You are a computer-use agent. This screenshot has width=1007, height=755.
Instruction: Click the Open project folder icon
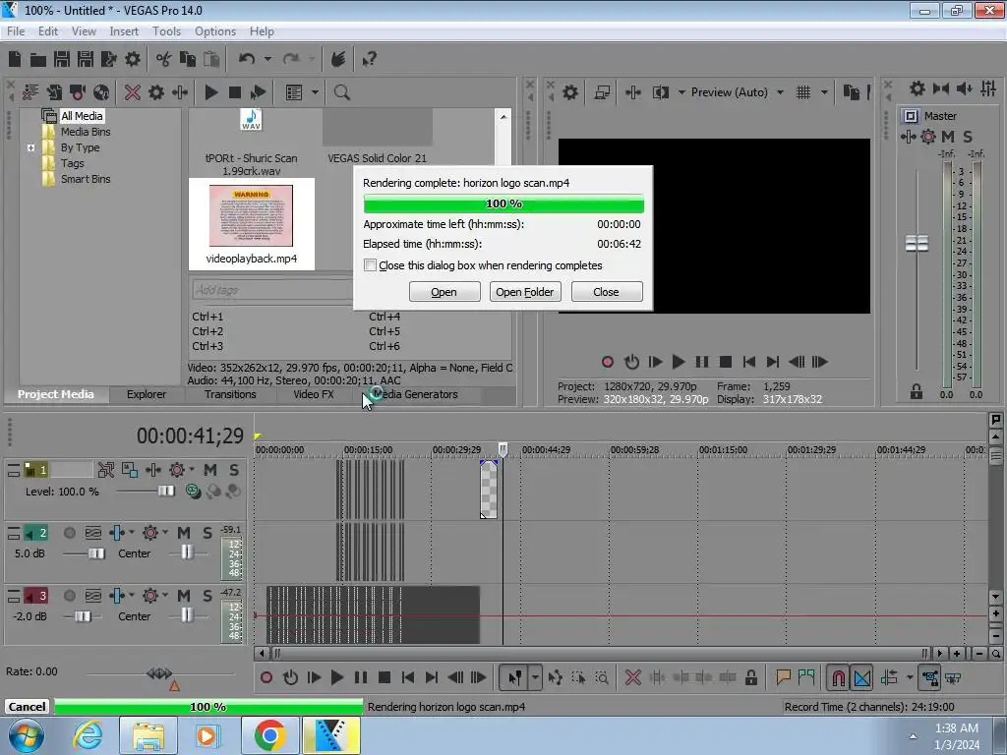(38, 60)
